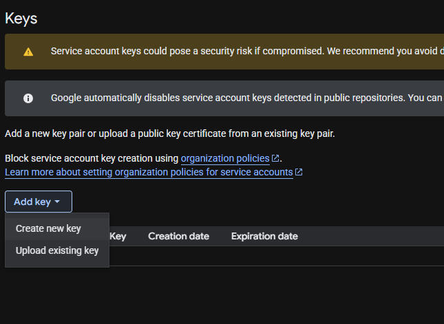
Task: Choose Create new key from menu
Action: 57,228
